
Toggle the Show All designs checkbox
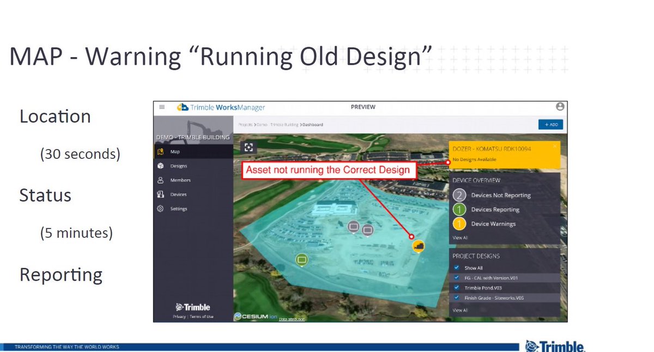click(x=457, y=268)
